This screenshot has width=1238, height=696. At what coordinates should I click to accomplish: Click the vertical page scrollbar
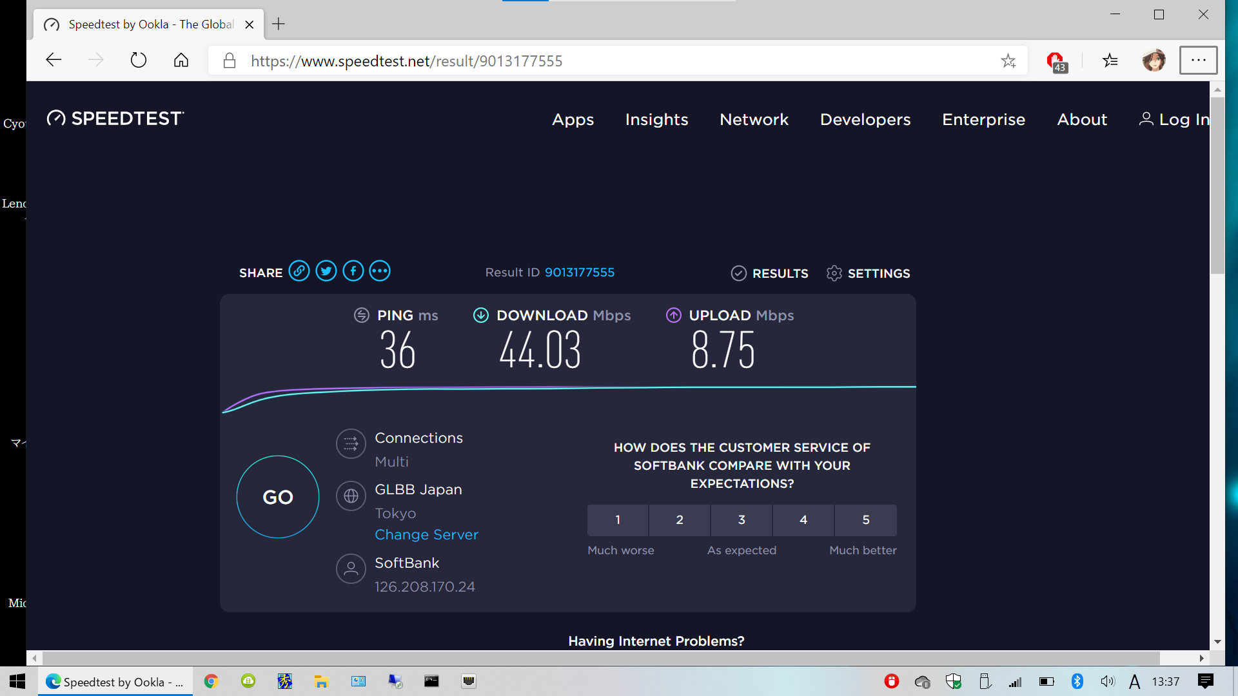click(1217, 187)
